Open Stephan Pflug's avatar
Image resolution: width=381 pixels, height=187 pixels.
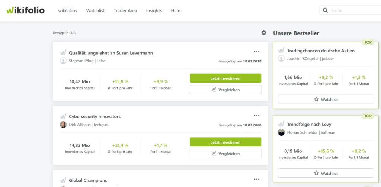(63, 61)
